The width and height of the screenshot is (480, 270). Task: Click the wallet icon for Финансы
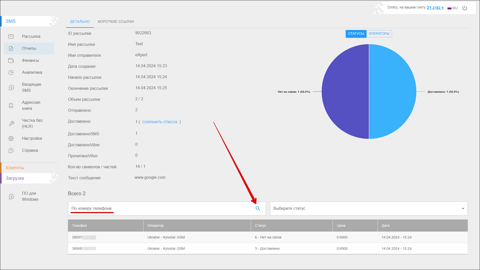(x=11, y=60)
